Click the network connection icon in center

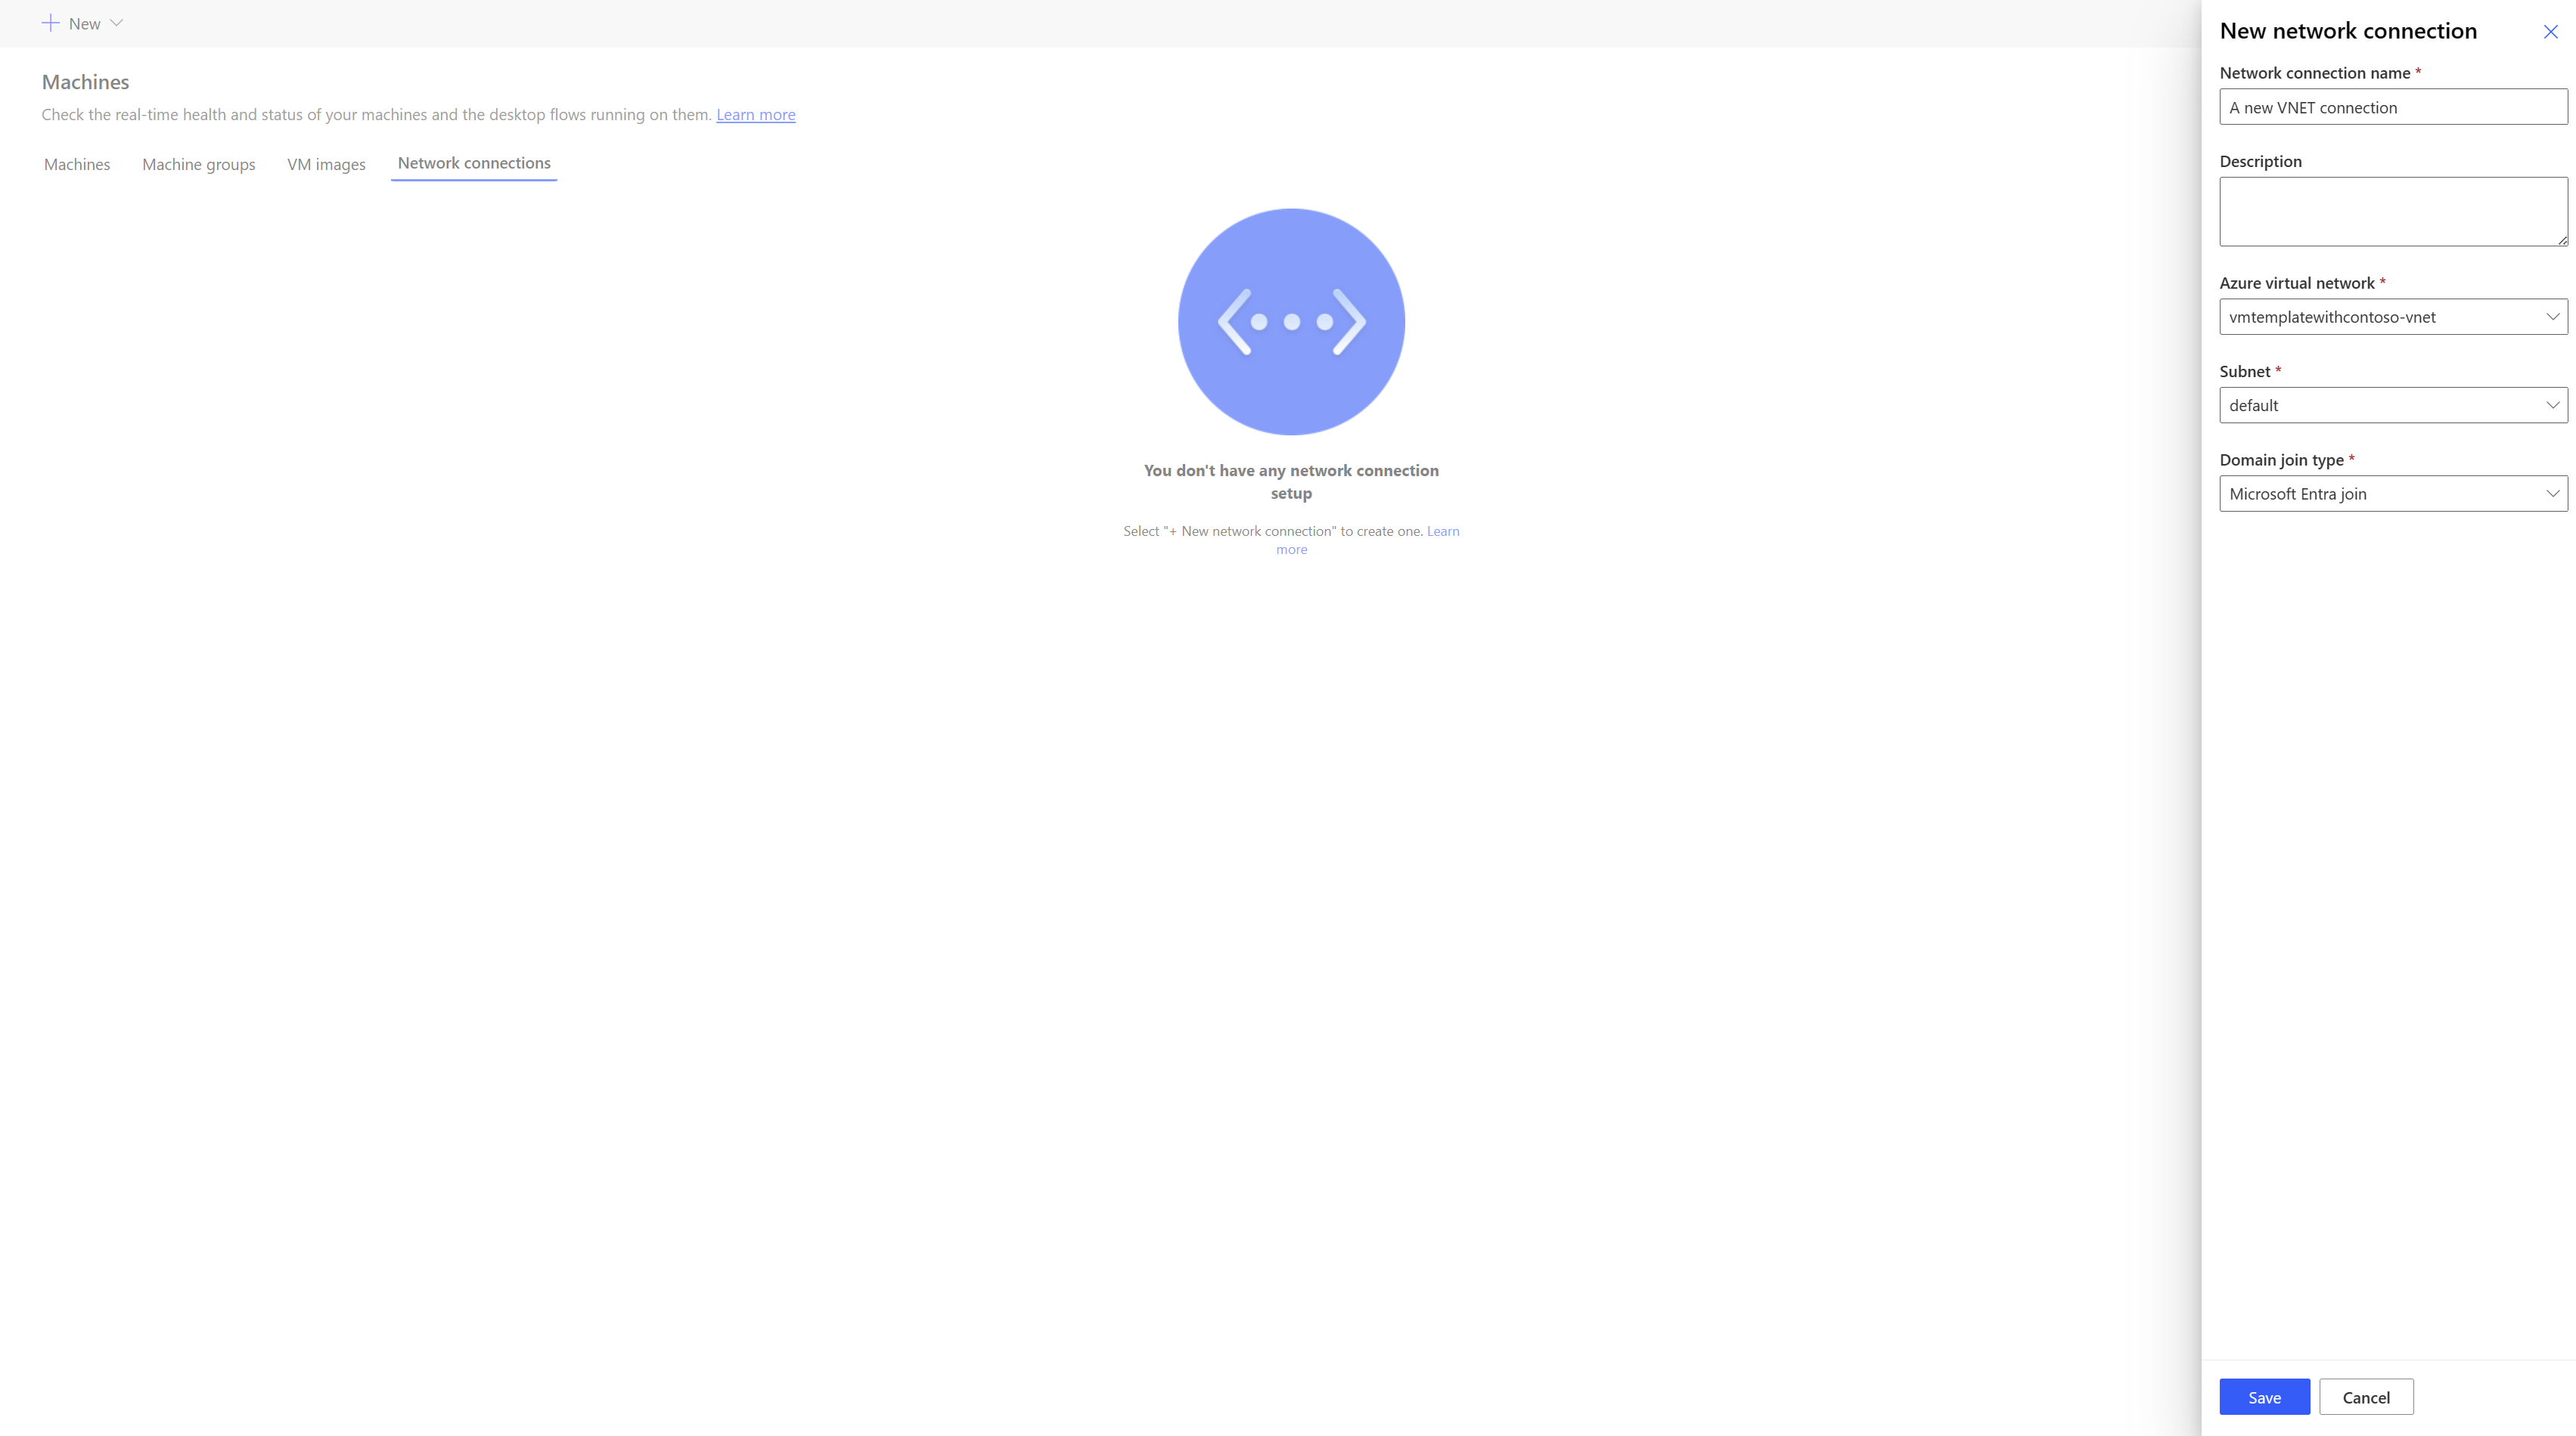(1292, 322)
